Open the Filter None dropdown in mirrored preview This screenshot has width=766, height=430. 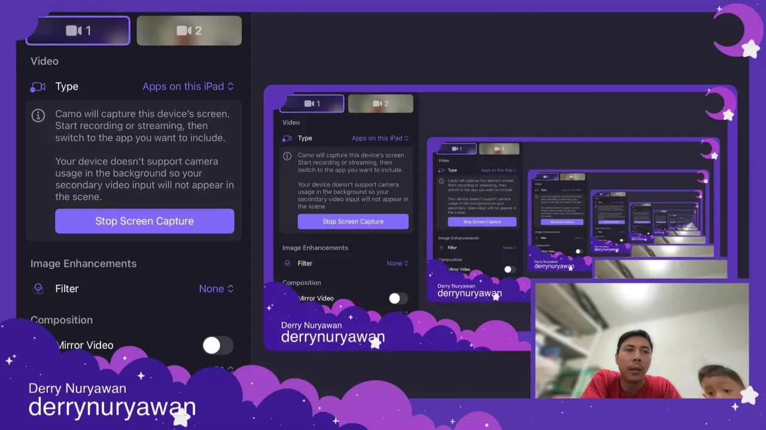tap(397, 263)
